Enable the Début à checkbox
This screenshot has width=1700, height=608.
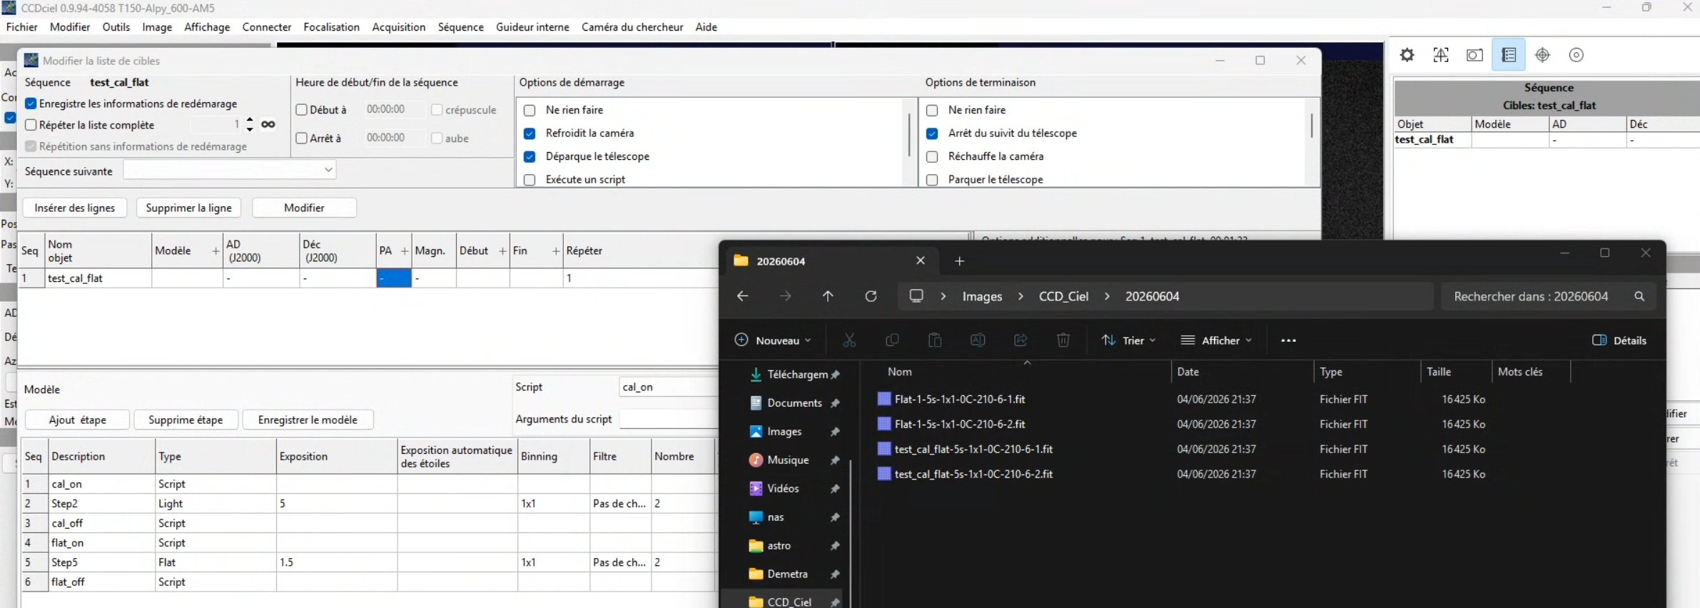302,110
